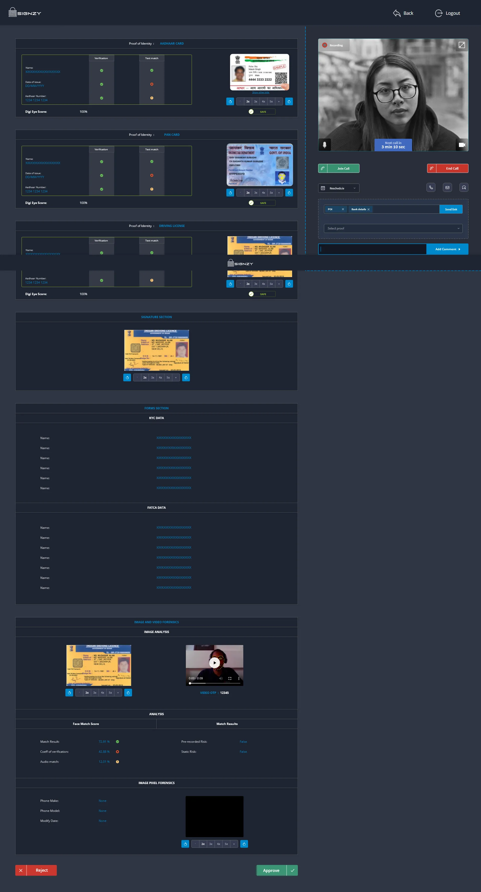Click the forensics video progress bar

pyautogui.click(x=214, y=683)
